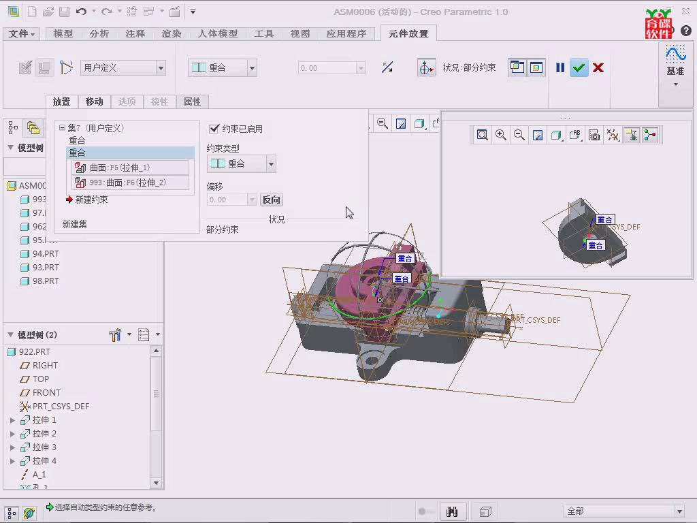Screen dimensions: 697x523
Task: Click the Save icon in quick access toolbar
Action: (65, 12)
